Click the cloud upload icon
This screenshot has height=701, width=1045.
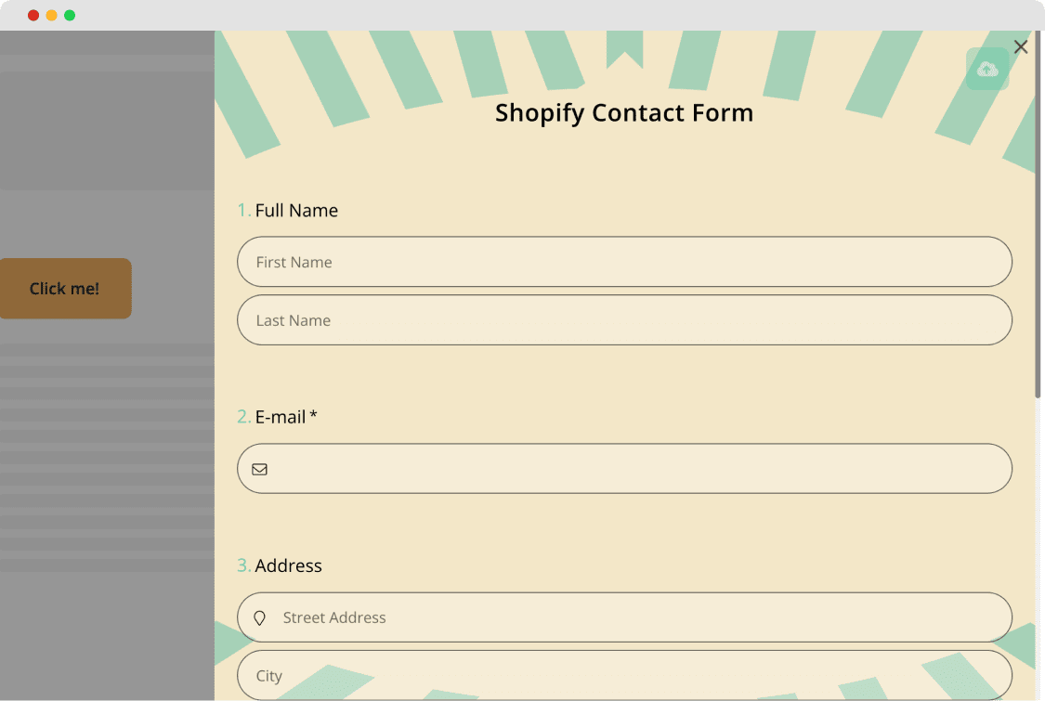tap(987, 69)
